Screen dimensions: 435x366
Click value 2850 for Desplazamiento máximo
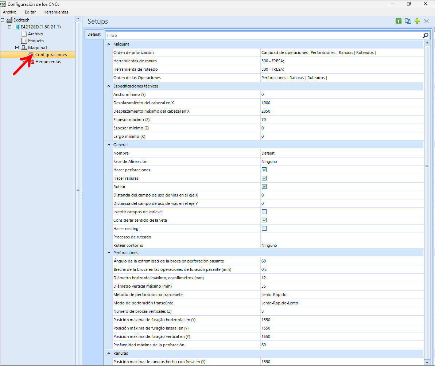[x=342, y=111]
